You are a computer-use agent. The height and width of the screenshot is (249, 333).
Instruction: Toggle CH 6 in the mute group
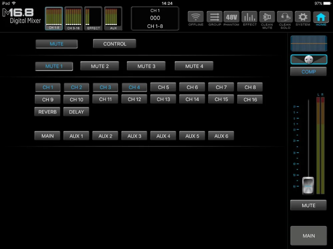tap(192, 87)
